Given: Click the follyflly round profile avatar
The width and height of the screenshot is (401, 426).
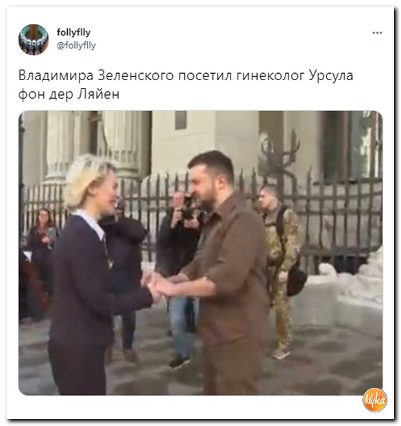Looking at the screenshot, I should pyautogui.click(x=34, y=39).
